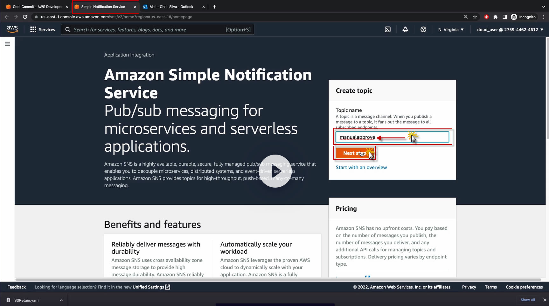The height and width of the screenshot is (306, 549).
Task: Open the notifications bell
Action: pyautogui.click(x=405, y=30)
